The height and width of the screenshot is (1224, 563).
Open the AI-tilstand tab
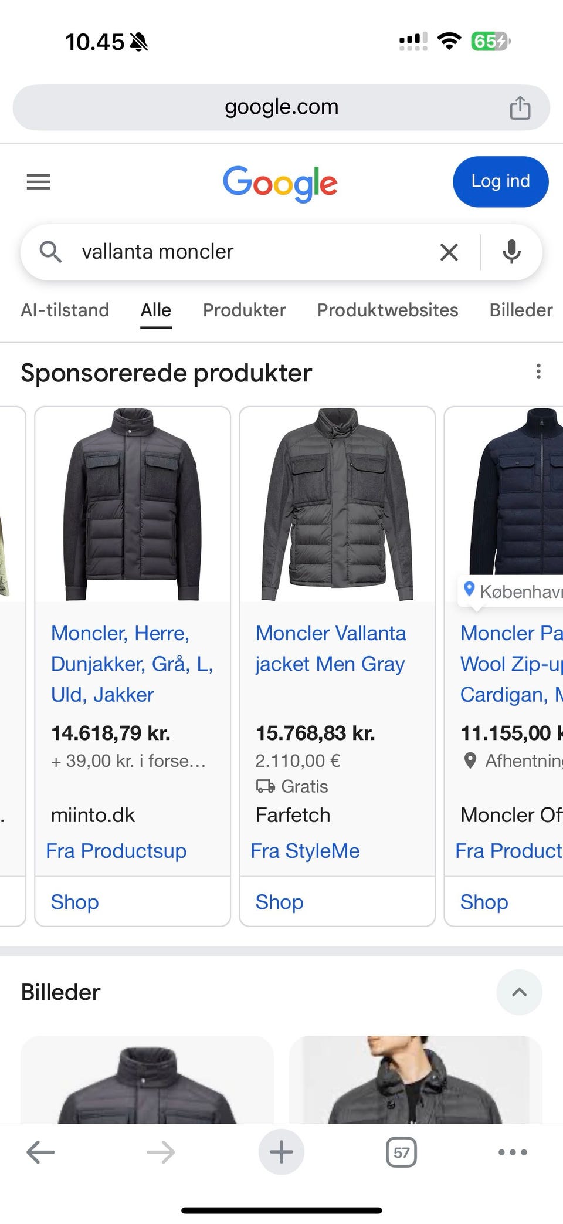coord(65,310)
